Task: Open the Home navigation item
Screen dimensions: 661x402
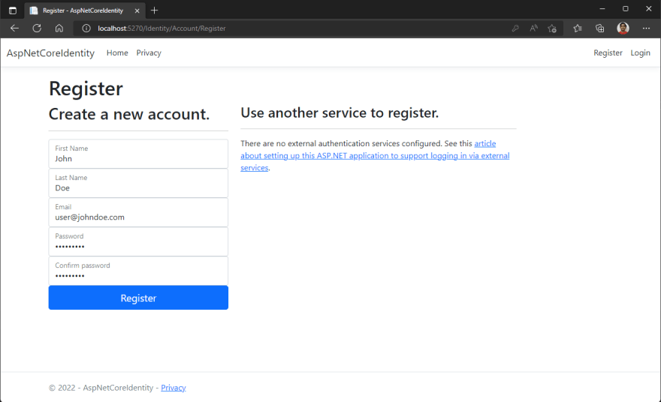Action: (x=117, y=52)
